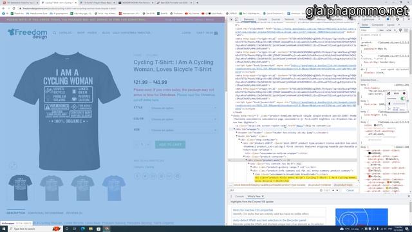This screenshot has height=232, width=412.
Task: Select the Layout styles tab
Action: 391,24
